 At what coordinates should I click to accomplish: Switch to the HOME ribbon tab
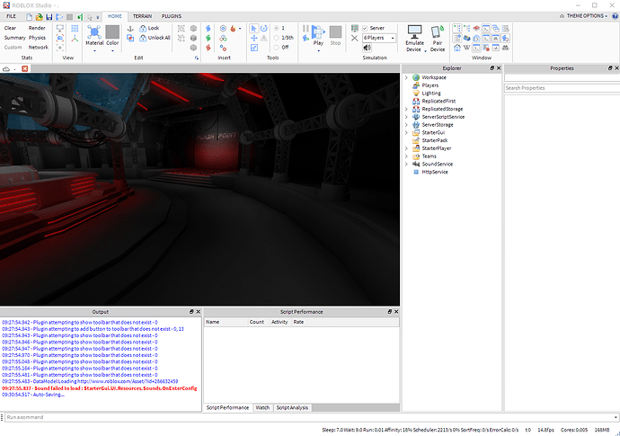(x=115, y=16)
